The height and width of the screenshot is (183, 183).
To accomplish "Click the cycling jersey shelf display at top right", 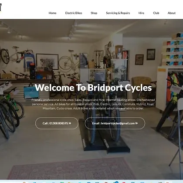I will 173,49.
